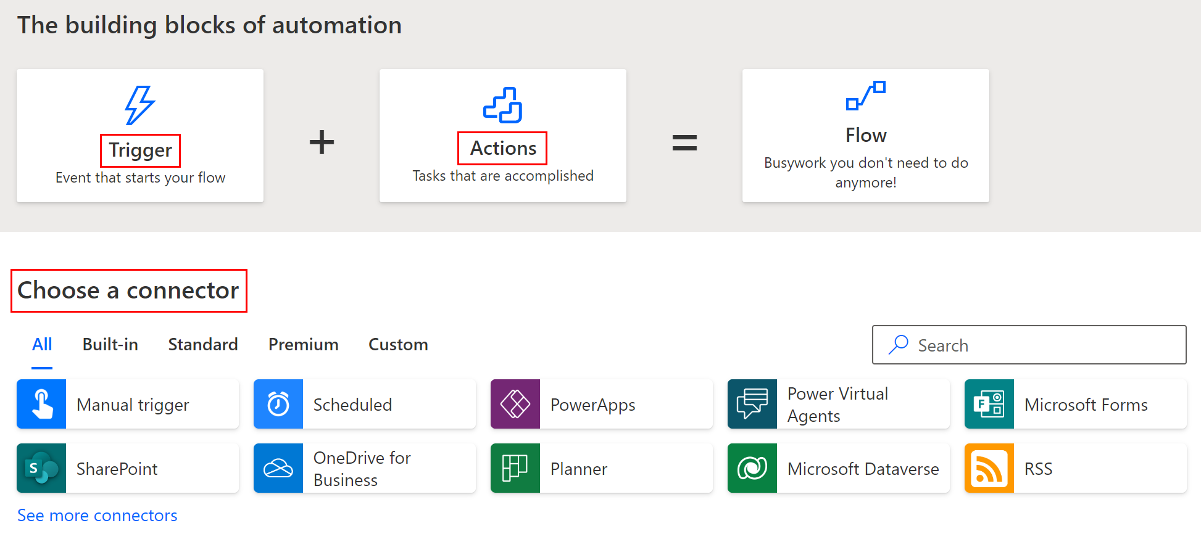Pick the Microsoft Dataverse connector label
1201x539 pixels.
pos(863,469)
